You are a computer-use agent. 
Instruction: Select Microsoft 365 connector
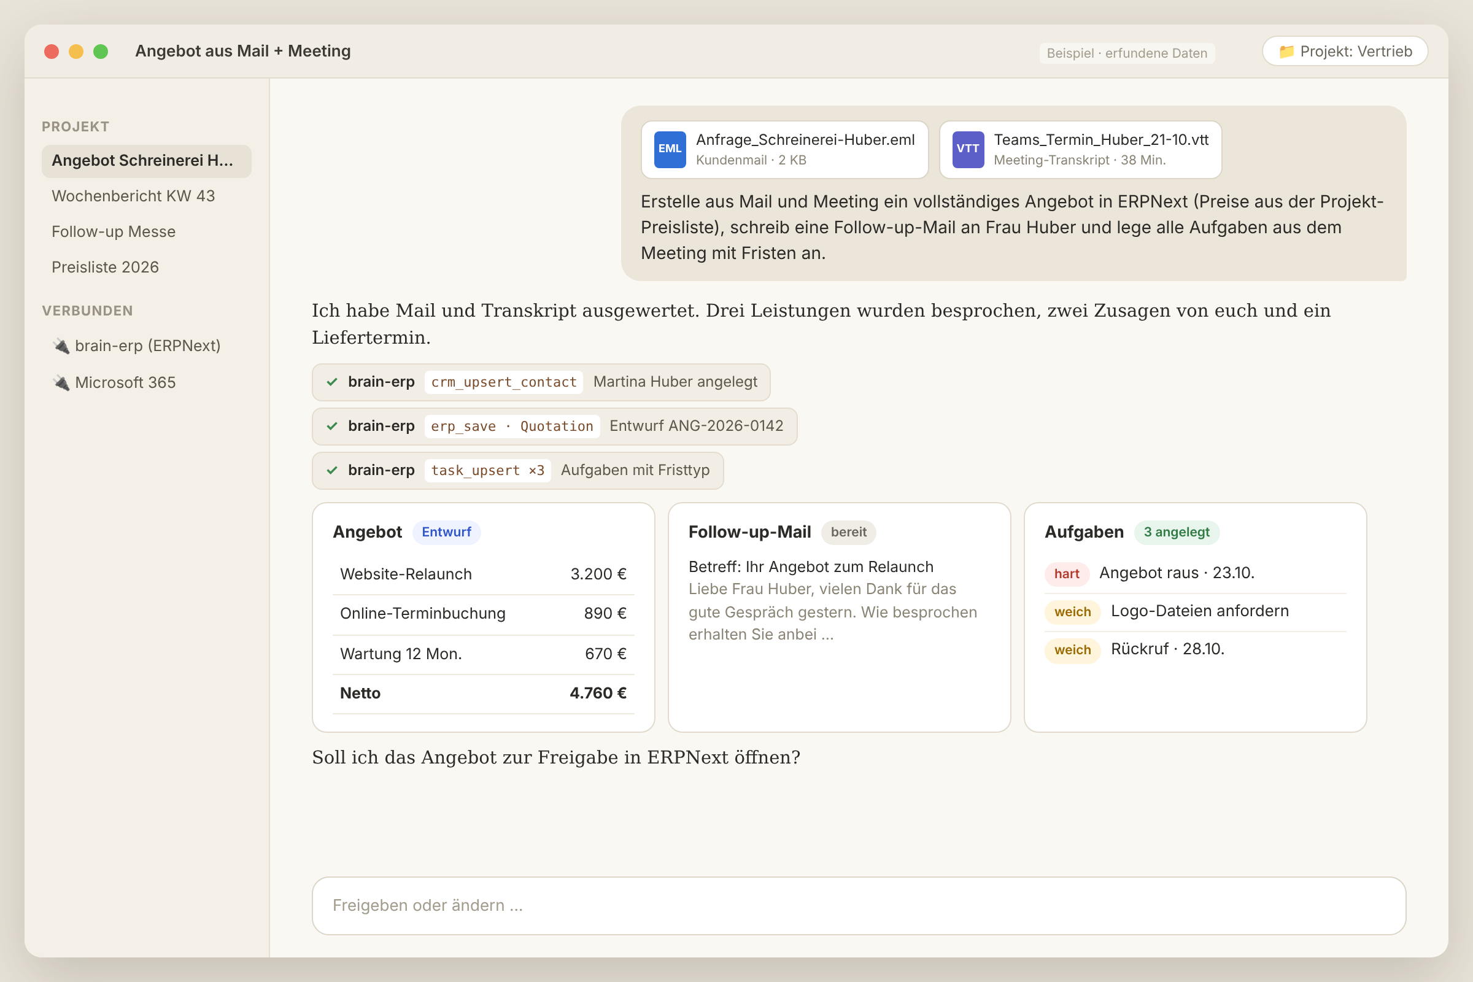147,382
